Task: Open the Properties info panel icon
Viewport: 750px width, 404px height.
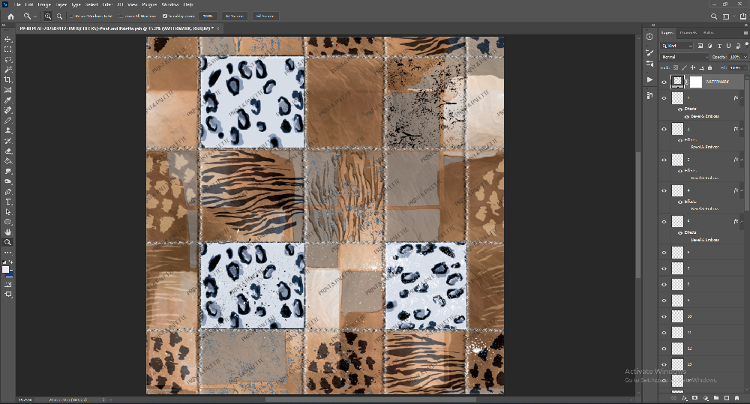Action: (649, 37)
